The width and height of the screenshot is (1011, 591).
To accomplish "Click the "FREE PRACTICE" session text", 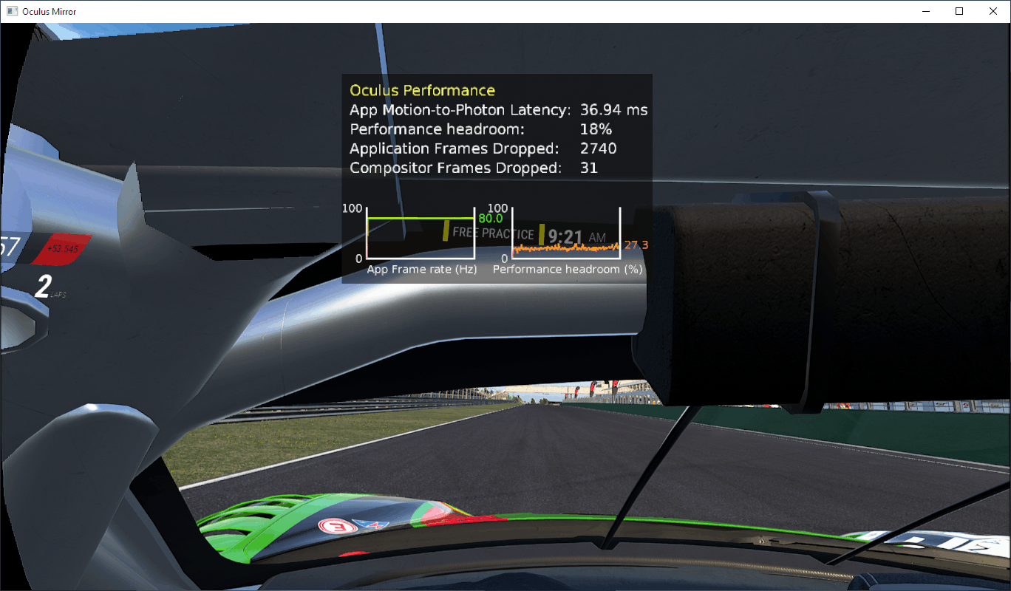I will (493, 233).
